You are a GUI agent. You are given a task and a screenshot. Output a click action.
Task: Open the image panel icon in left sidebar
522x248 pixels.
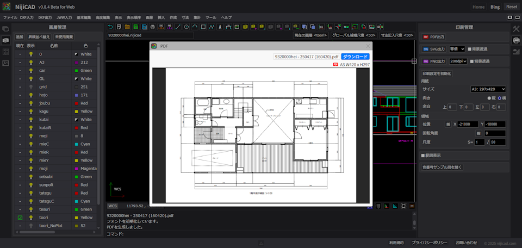(x=5, y=63)
